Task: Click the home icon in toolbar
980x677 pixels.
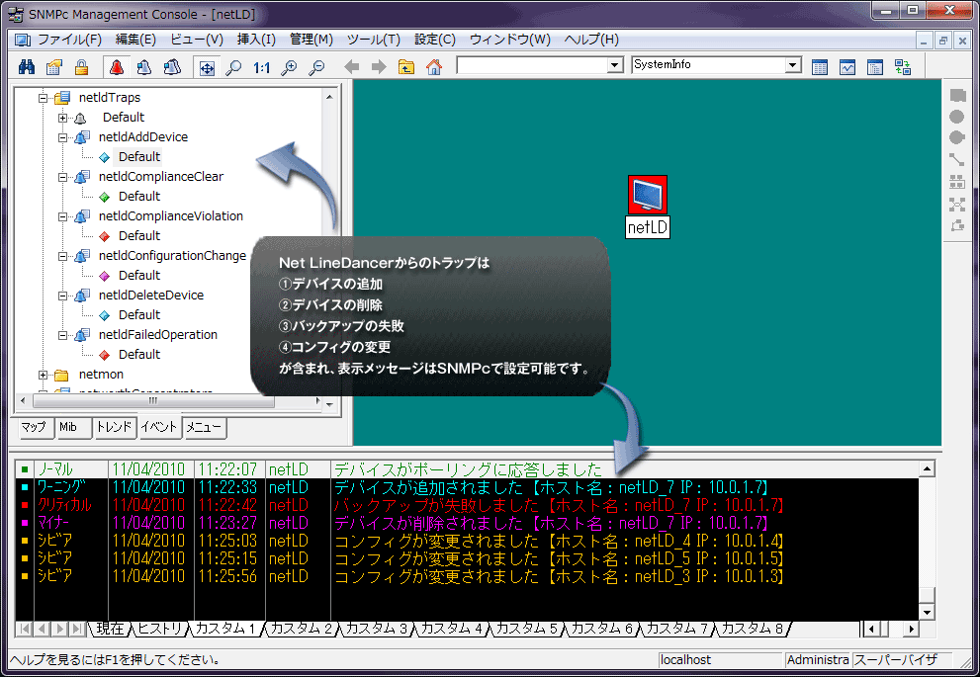Action: pyautogui.click(x=434, y=67)
